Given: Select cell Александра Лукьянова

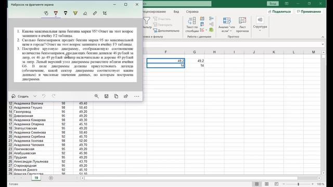Looking at the screenshot, I should tap(33, 162).
